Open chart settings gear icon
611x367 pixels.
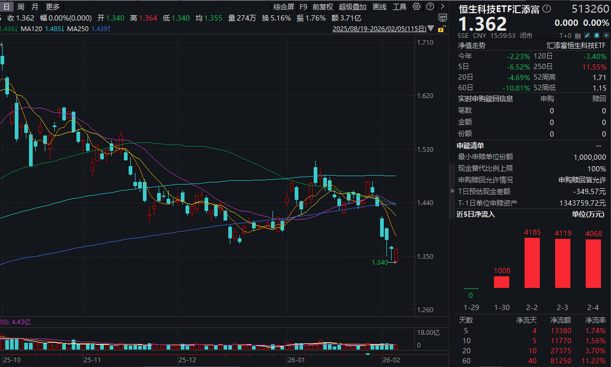point(416,7)
